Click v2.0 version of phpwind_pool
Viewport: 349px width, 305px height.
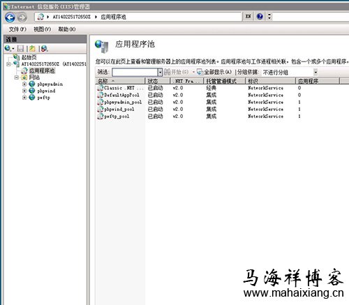[178, 110]
